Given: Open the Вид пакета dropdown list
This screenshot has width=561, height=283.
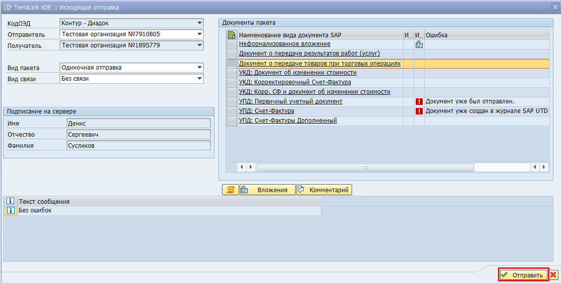Looking at the screenshot, I should coord(200,68).
